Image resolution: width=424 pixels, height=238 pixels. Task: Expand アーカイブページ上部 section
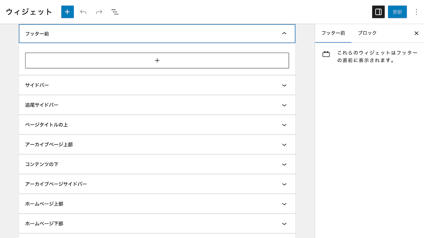point(284,144)
